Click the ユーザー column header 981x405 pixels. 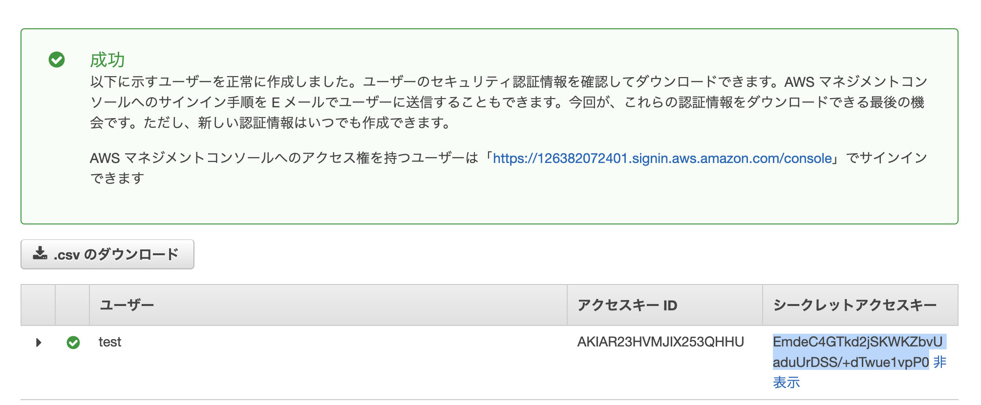point(127,305)
